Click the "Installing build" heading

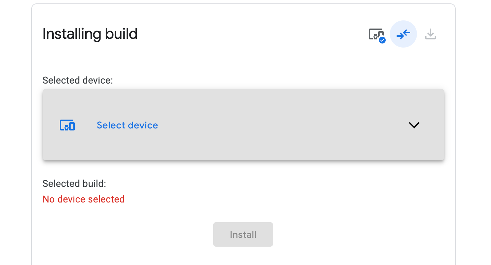click(x=90, y=34)
